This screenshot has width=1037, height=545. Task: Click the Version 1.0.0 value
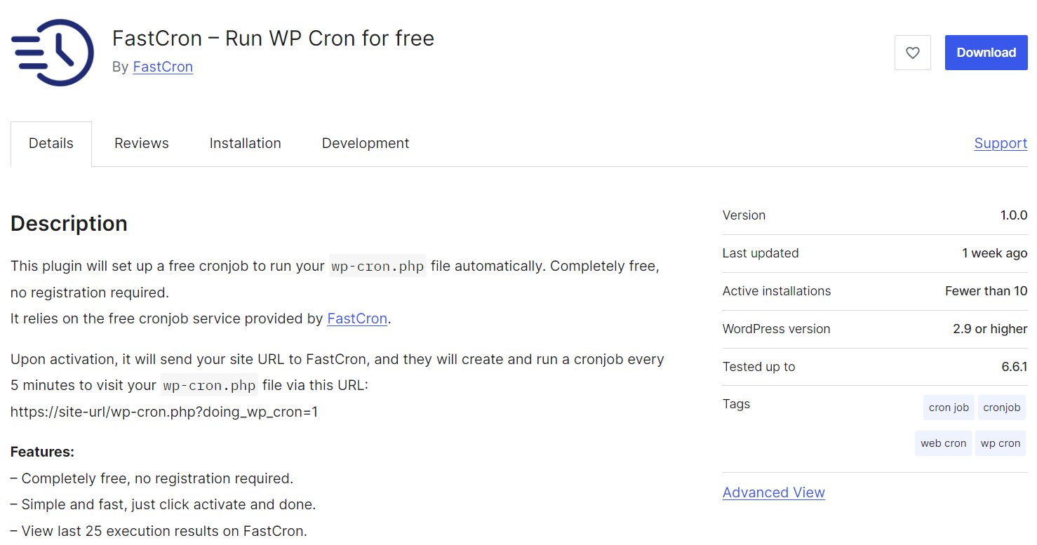(x=1013, y=215)
